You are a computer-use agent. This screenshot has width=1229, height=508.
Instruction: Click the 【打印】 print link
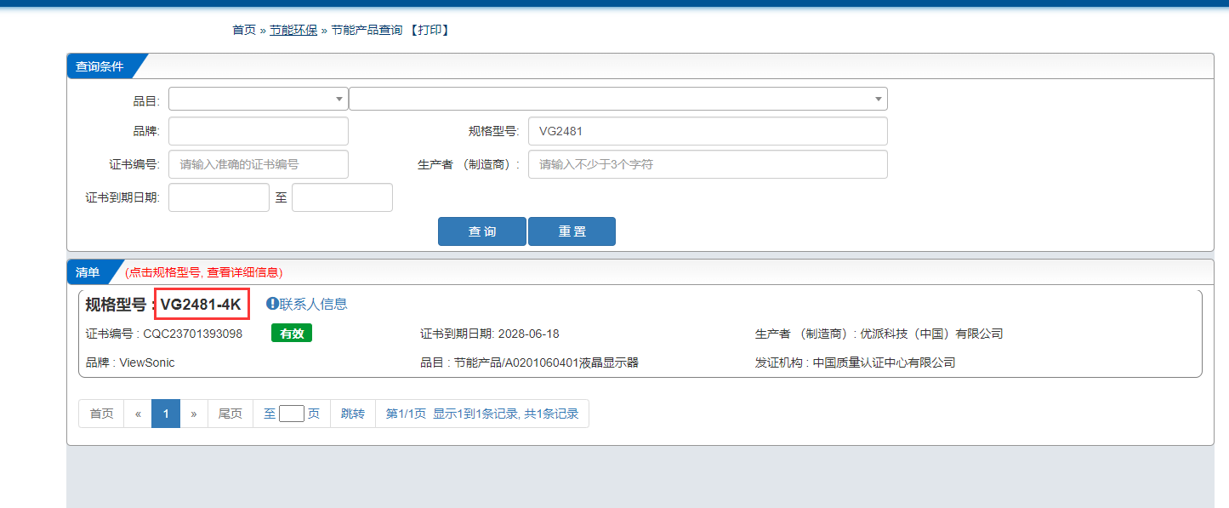point(429,30)
